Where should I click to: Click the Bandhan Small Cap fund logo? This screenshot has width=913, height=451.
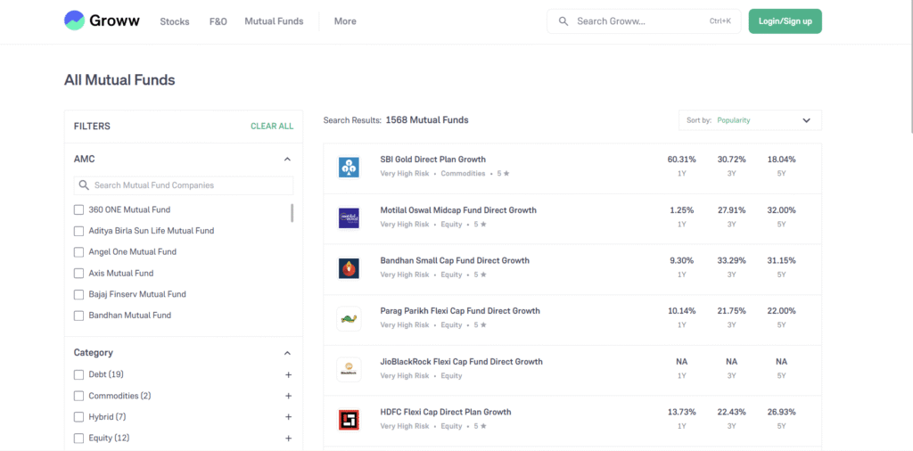pyautogui.click(x=349, y=268)
